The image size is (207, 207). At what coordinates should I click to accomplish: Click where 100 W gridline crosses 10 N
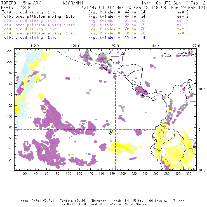point(75,89)
